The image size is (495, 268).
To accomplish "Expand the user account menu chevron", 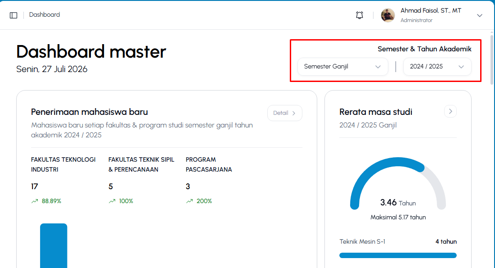I will (x=480, y=15).
